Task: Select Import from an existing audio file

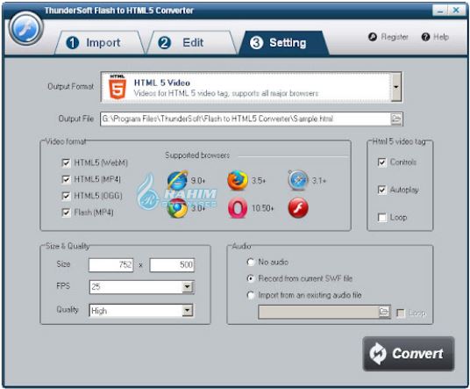Action: 250,295
